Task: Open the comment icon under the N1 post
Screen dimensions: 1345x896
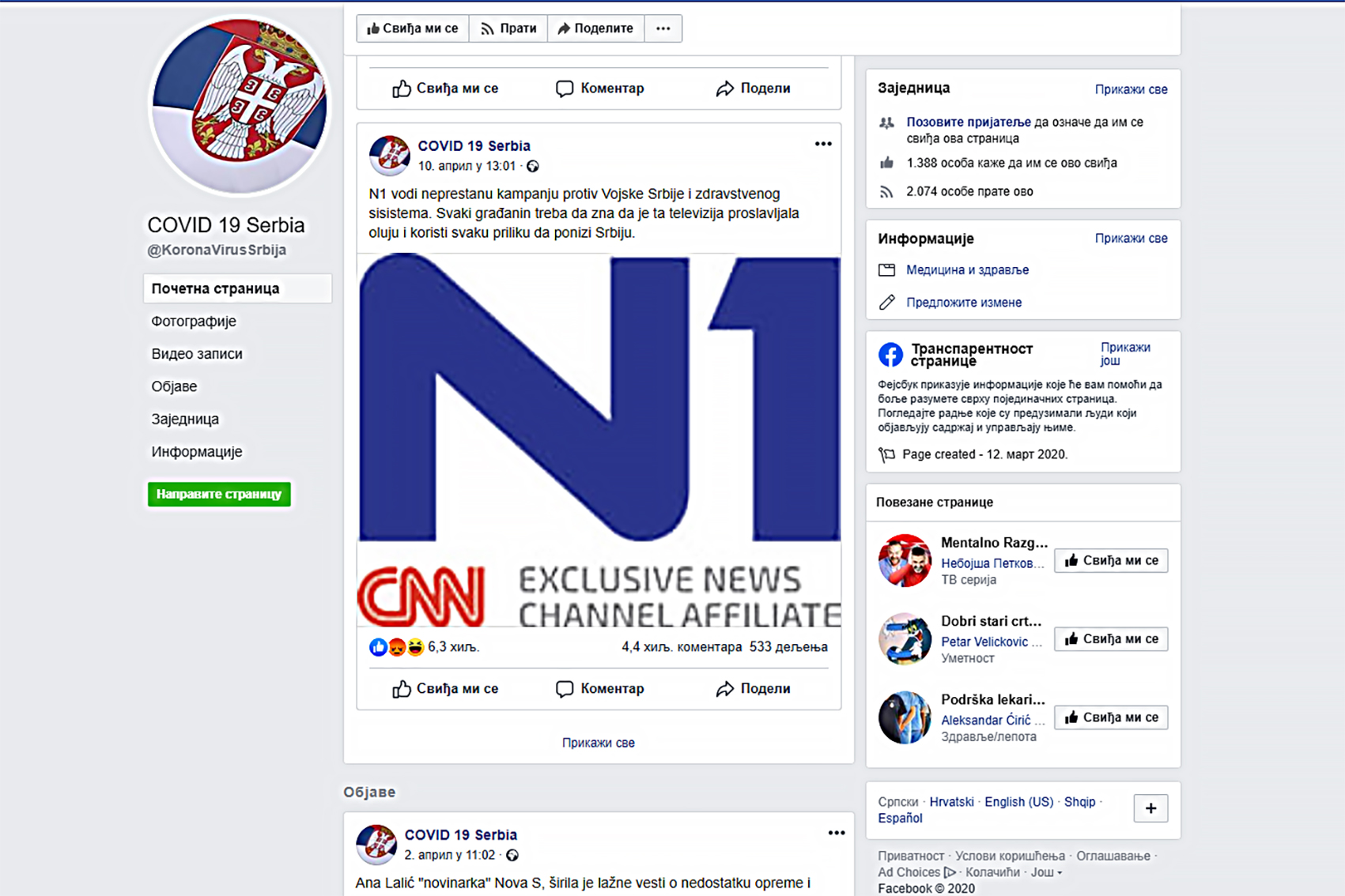Action: 565,688
